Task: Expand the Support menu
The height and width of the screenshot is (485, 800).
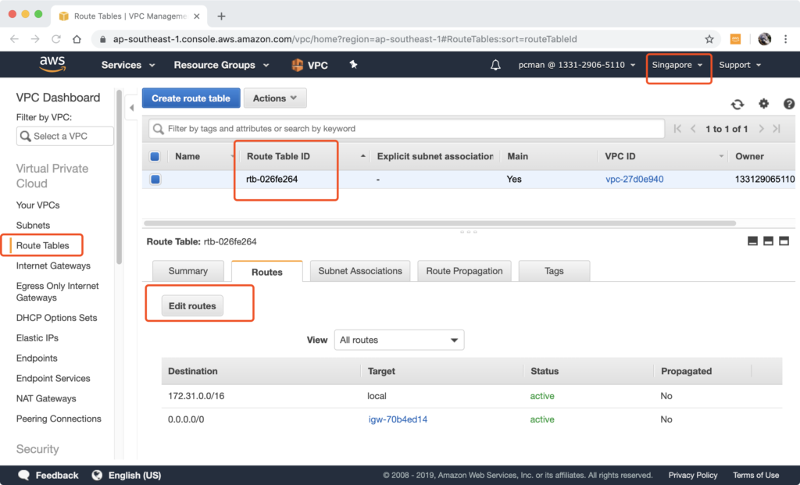Action: pos(741,66)
